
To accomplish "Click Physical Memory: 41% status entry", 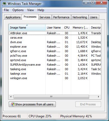I will pos(76,116).
